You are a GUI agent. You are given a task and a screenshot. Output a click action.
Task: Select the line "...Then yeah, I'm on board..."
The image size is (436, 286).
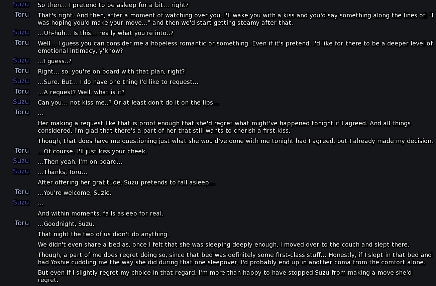(x=80, y=162)
